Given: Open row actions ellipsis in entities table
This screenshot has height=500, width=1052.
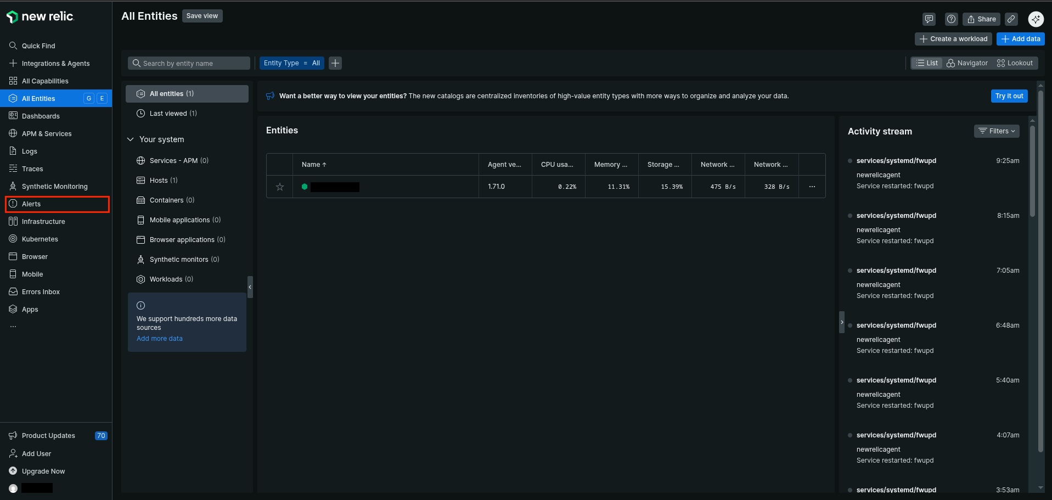Looking at the screenshot, I should click(x=812, y=187).
